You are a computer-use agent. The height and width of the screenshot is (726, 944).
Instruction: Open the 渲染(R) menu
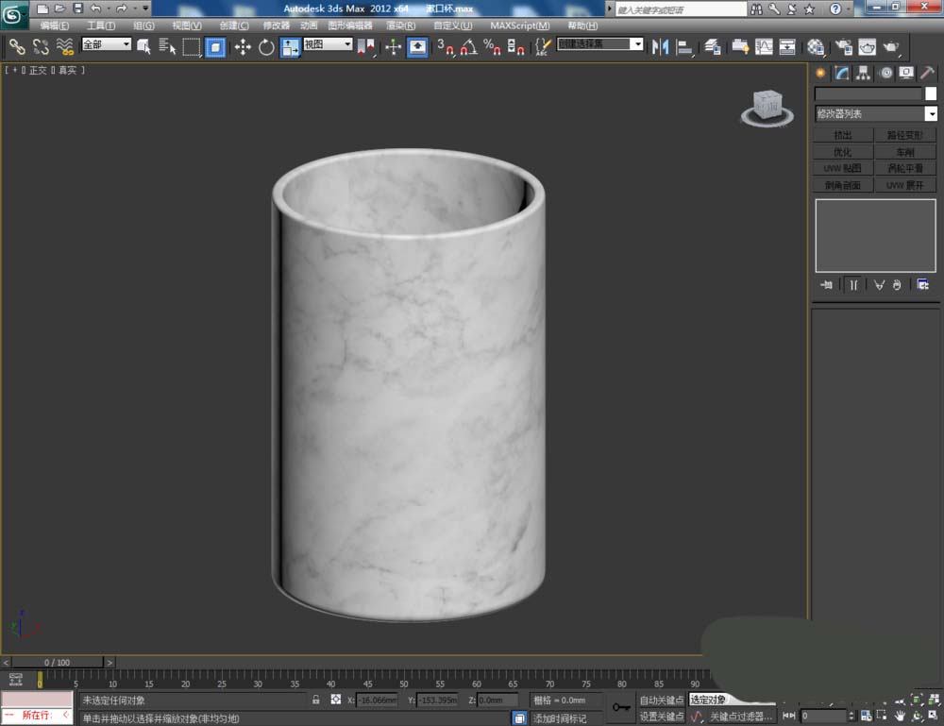(401, 25)
